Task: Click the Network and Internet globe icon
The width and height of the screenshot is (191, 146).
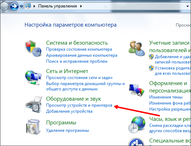Action: 33,78
